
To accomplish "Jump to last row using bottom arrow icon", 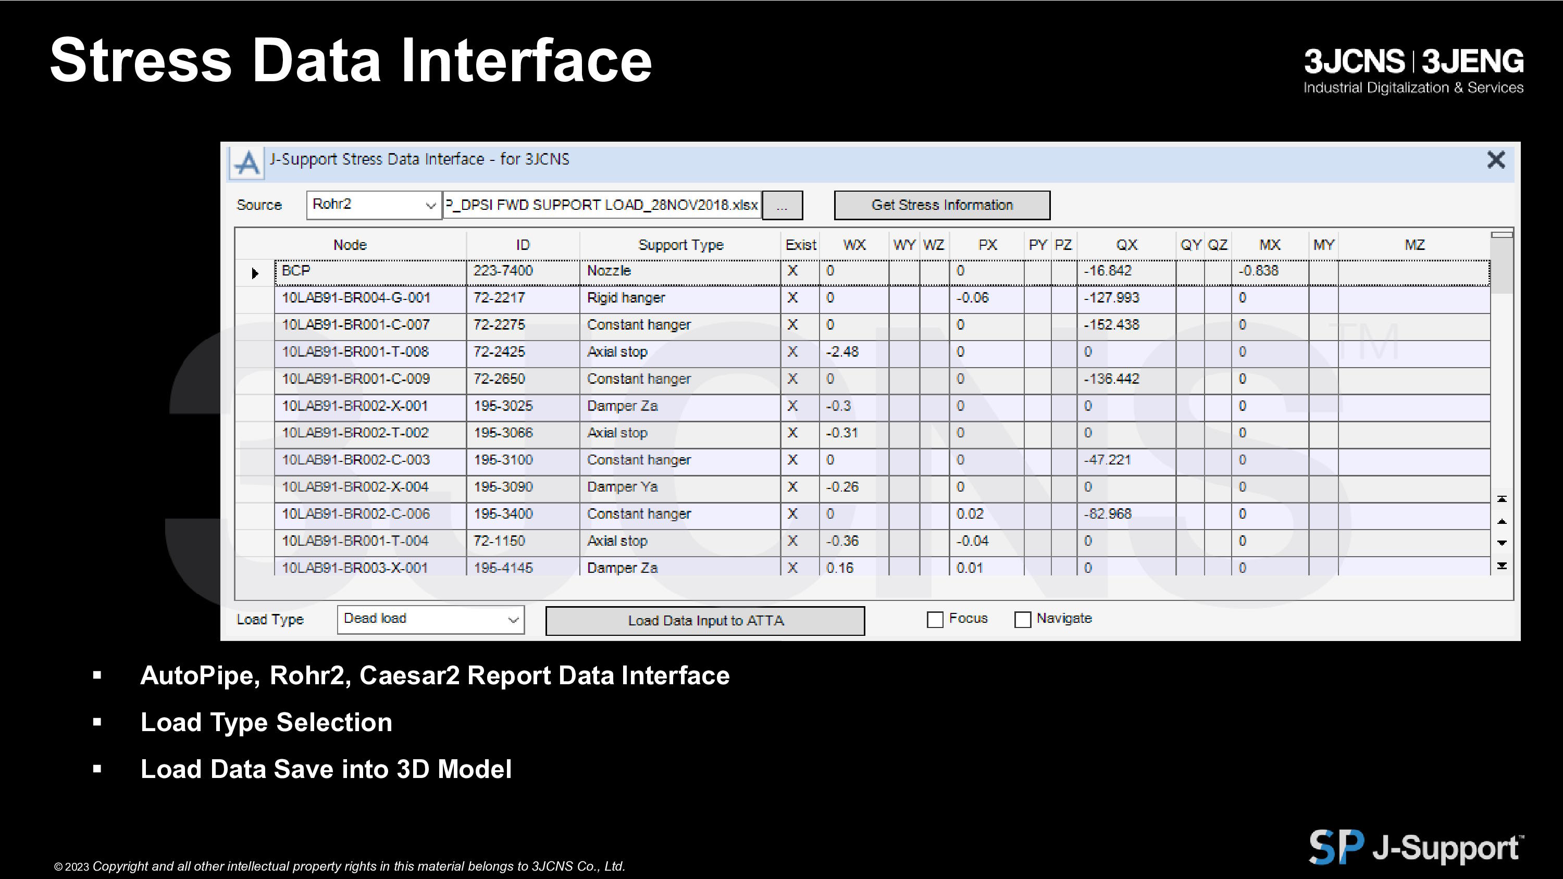I will (1502, 566).
